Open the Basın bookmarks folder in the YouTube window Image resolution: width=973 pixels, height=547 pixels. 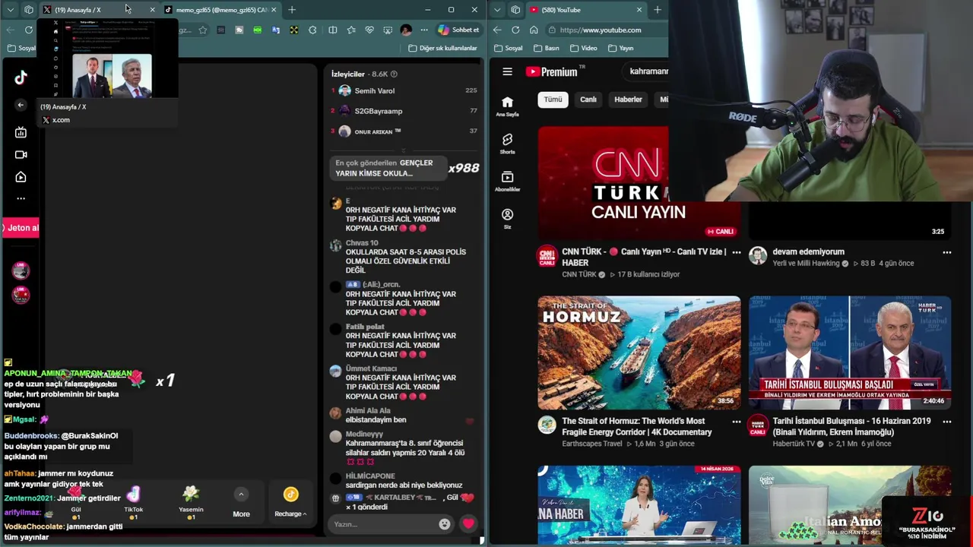point(547,48)
